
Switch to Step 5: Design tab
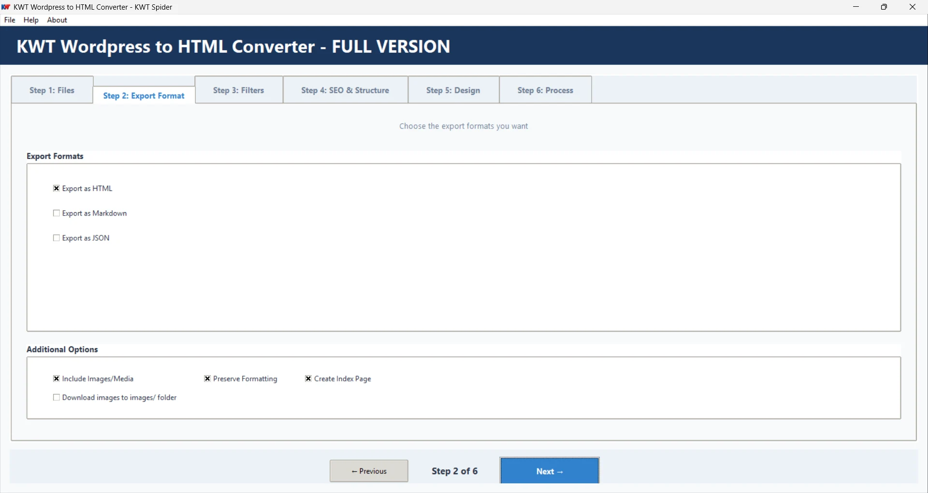pyautogui.click(x=453, y=90)
